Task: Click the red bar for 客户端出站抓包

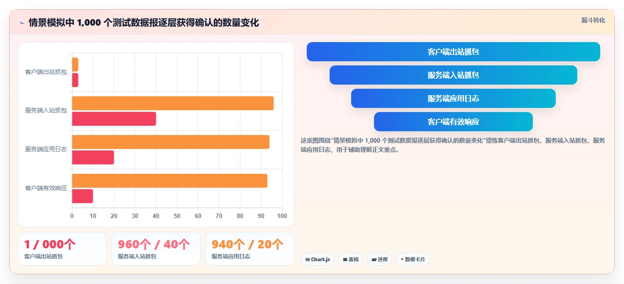Action: click(x=75, y=80)
